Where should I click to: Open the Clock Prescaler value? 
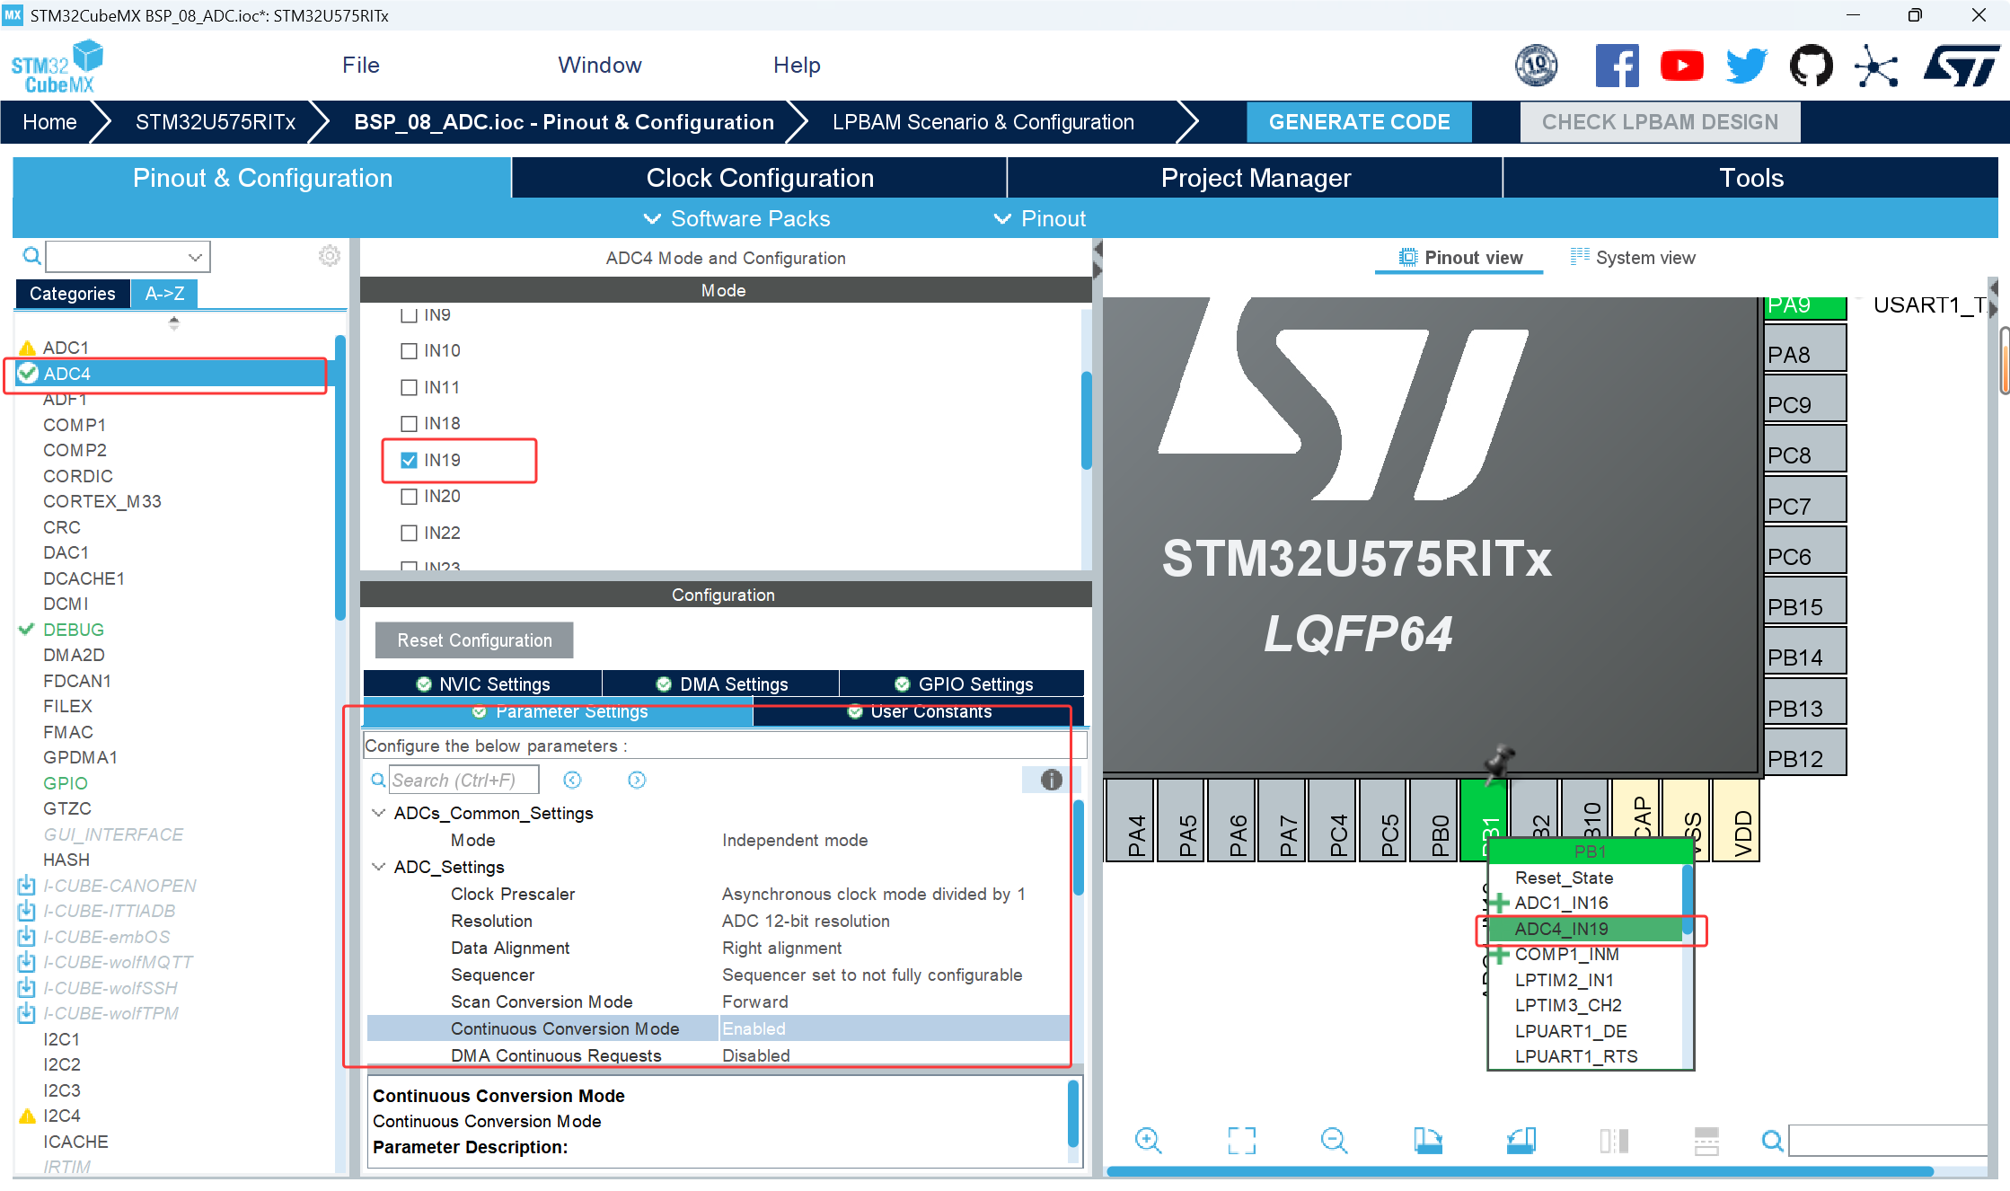pyautogui.click(x=874, y=894)
